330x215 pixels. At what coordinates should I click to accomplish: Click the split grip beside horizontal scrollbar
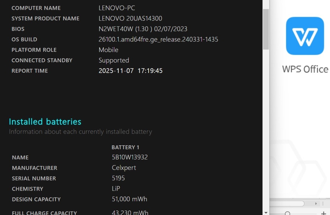323,204
